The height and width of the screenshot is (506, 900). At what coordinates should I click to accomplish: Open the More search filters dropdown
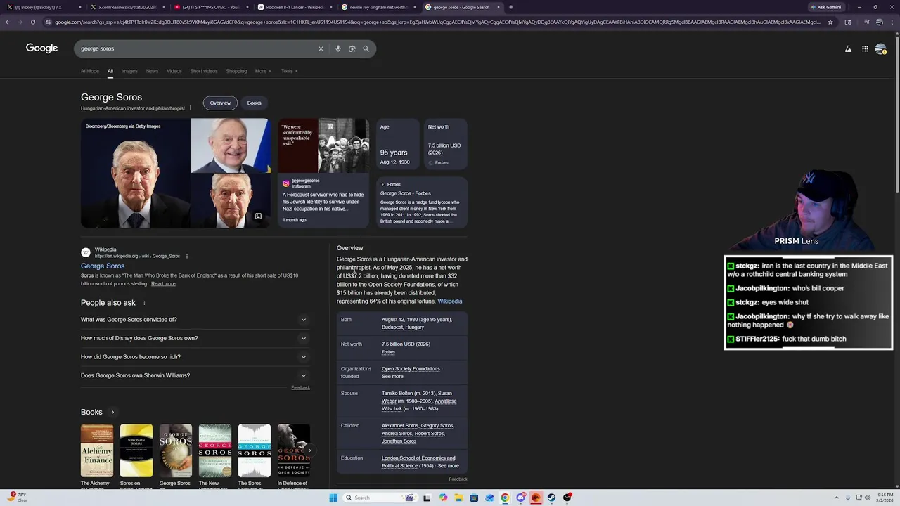point(263,71)
